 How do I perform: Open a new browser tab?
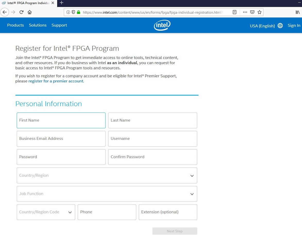click(62, 3)
